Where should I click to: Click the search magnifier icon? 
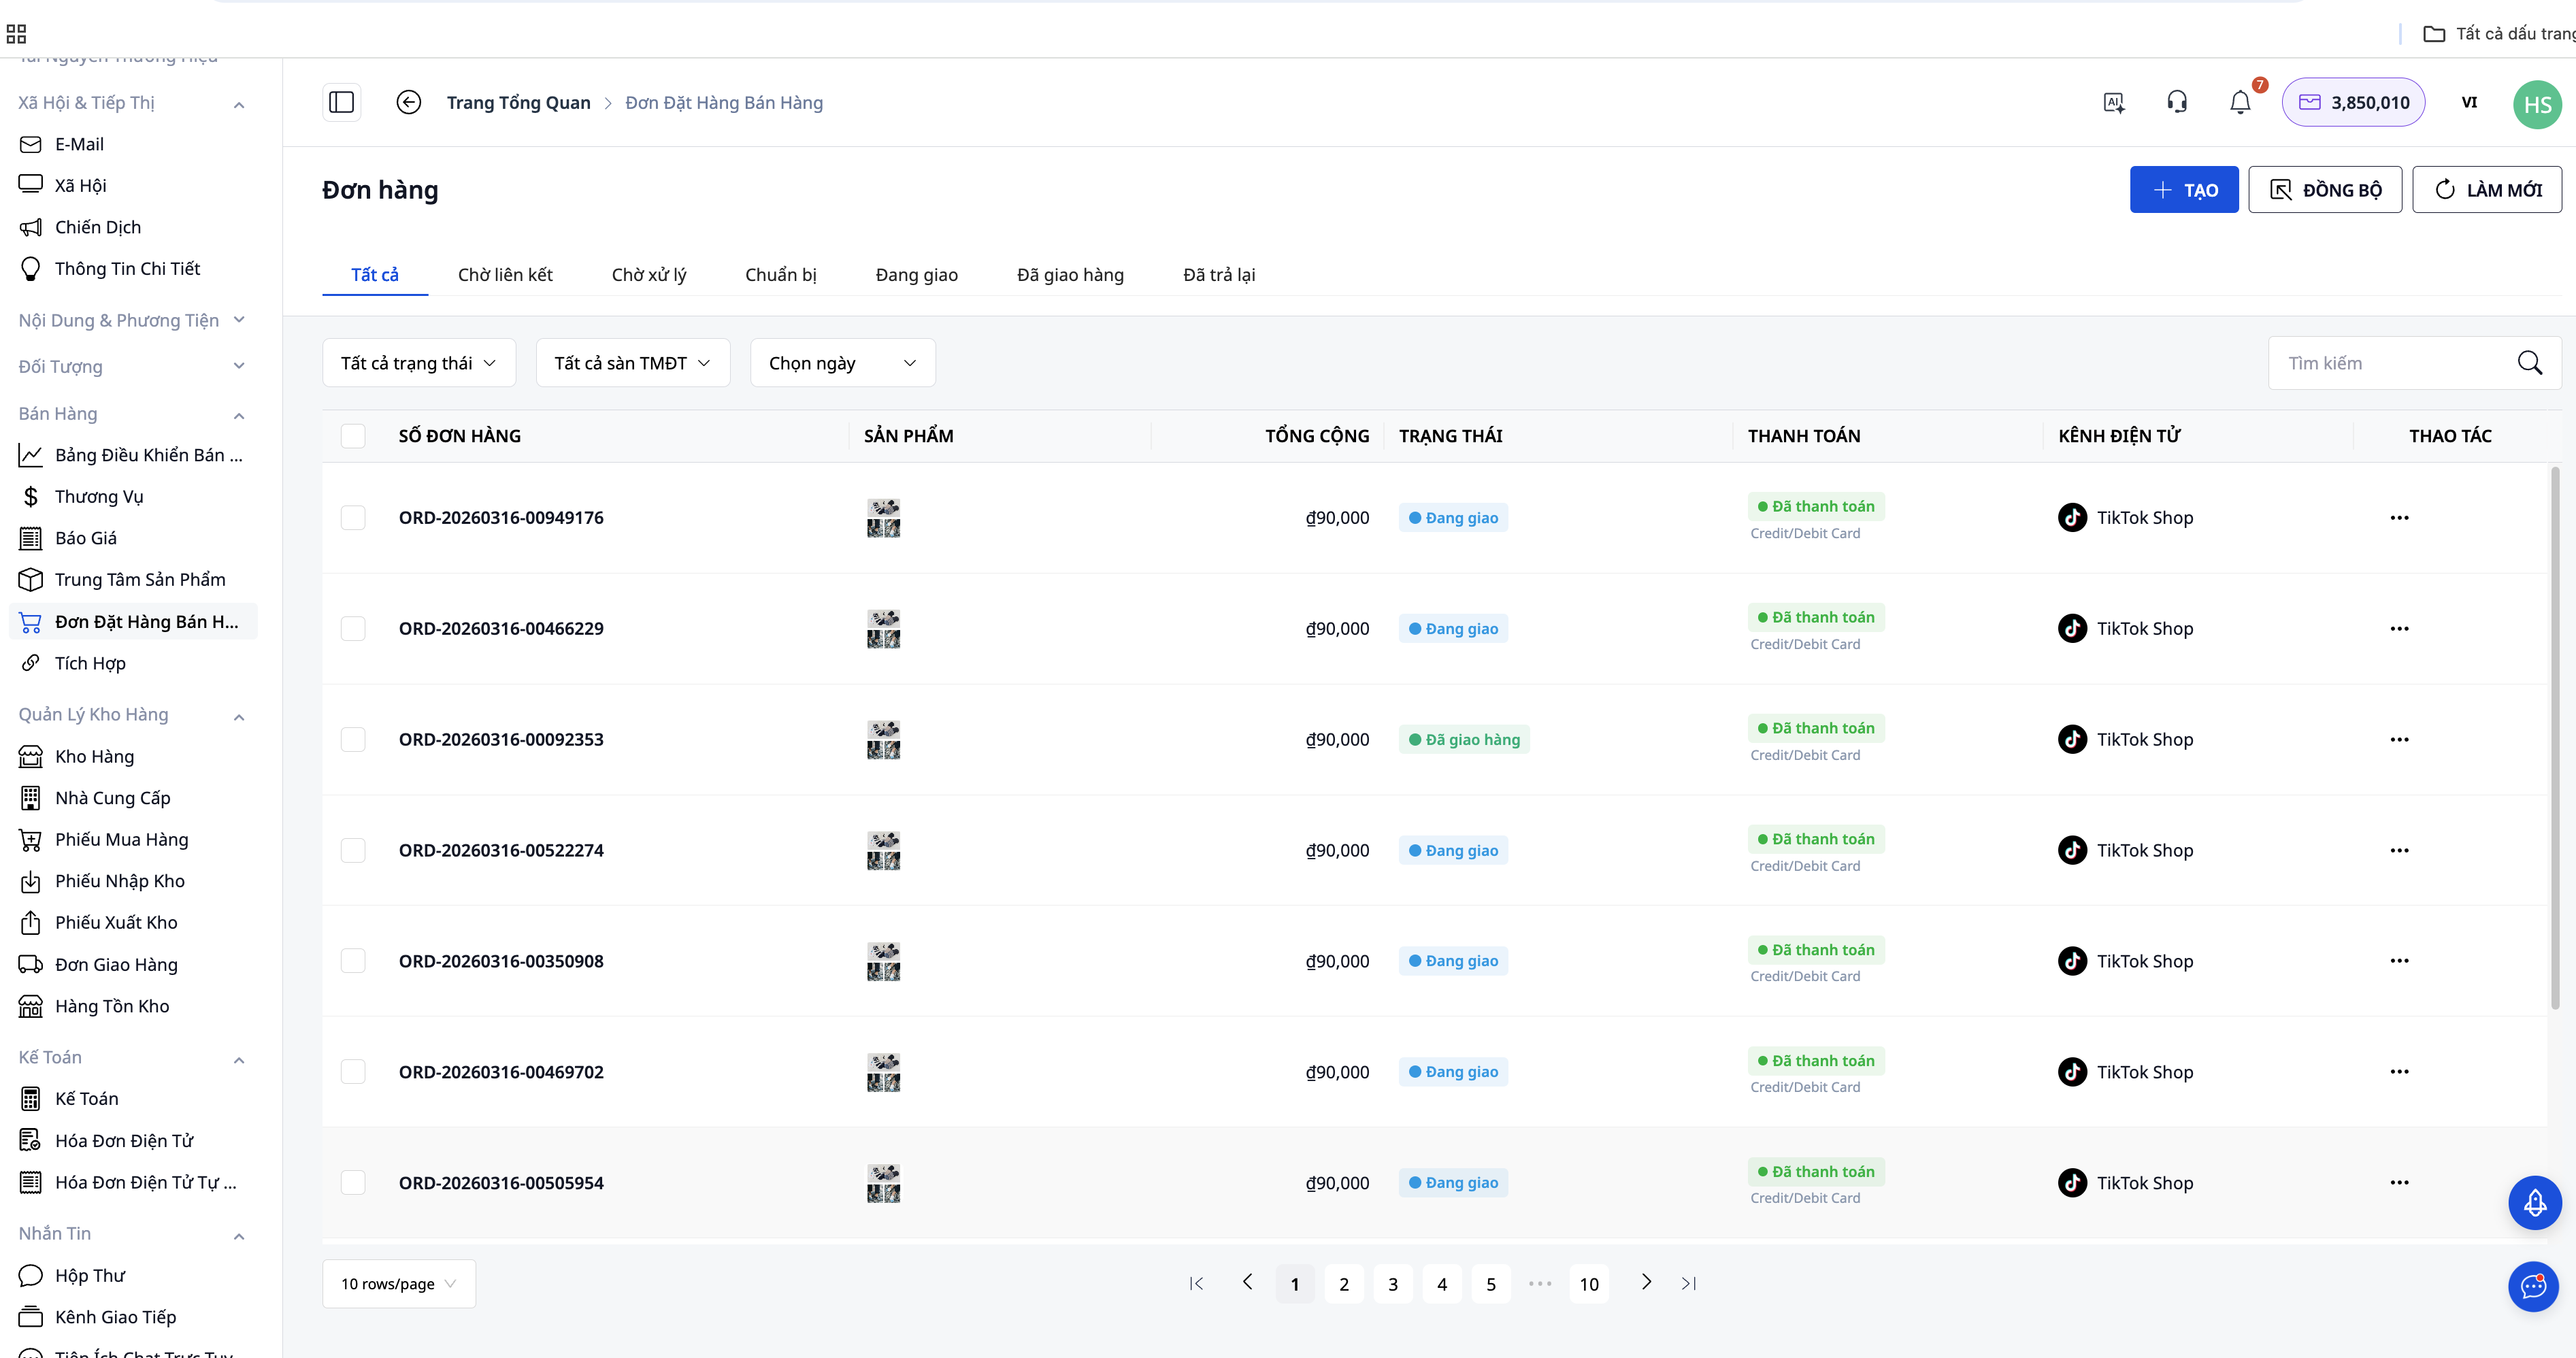[2529, 363]
